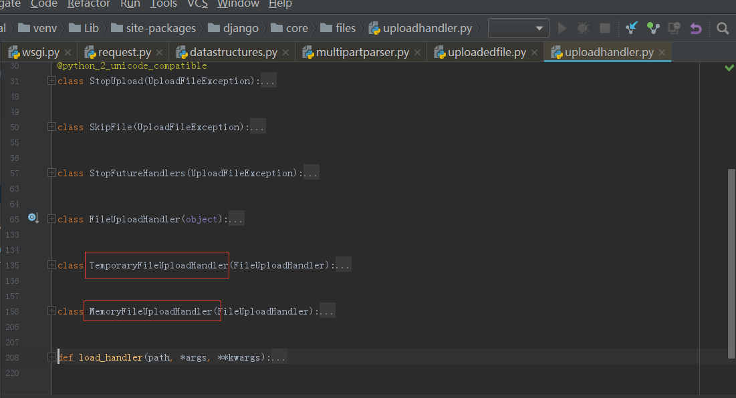736x398 pixels.
Task: Close the datastructures.py tab
Action: point(286,53)
